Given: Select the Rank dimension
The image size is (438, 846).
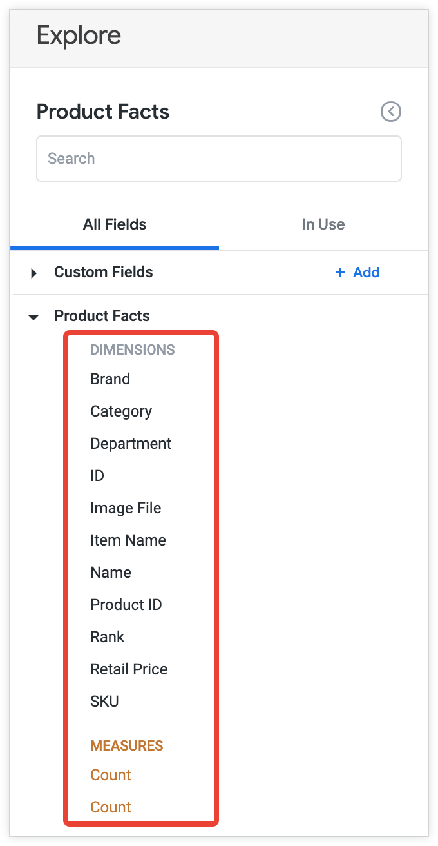Looking at the screenshot, I should click(107, 637).
